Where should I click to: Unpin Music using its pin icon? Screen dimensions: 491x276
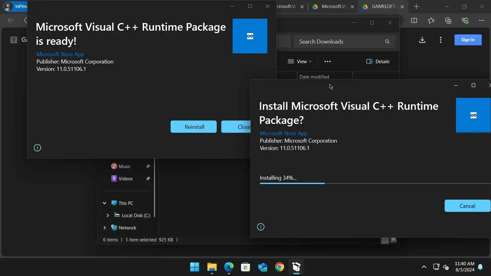(148, 166)
